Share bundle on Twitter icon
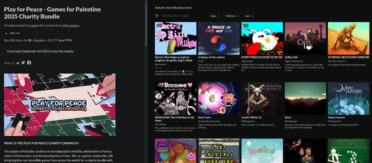372x163 pixels. click(x=23, y=63)
